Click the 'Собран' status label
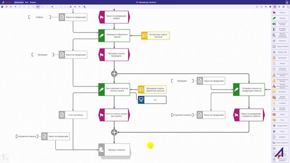This screenshot has width=290, height=163. 39,17
